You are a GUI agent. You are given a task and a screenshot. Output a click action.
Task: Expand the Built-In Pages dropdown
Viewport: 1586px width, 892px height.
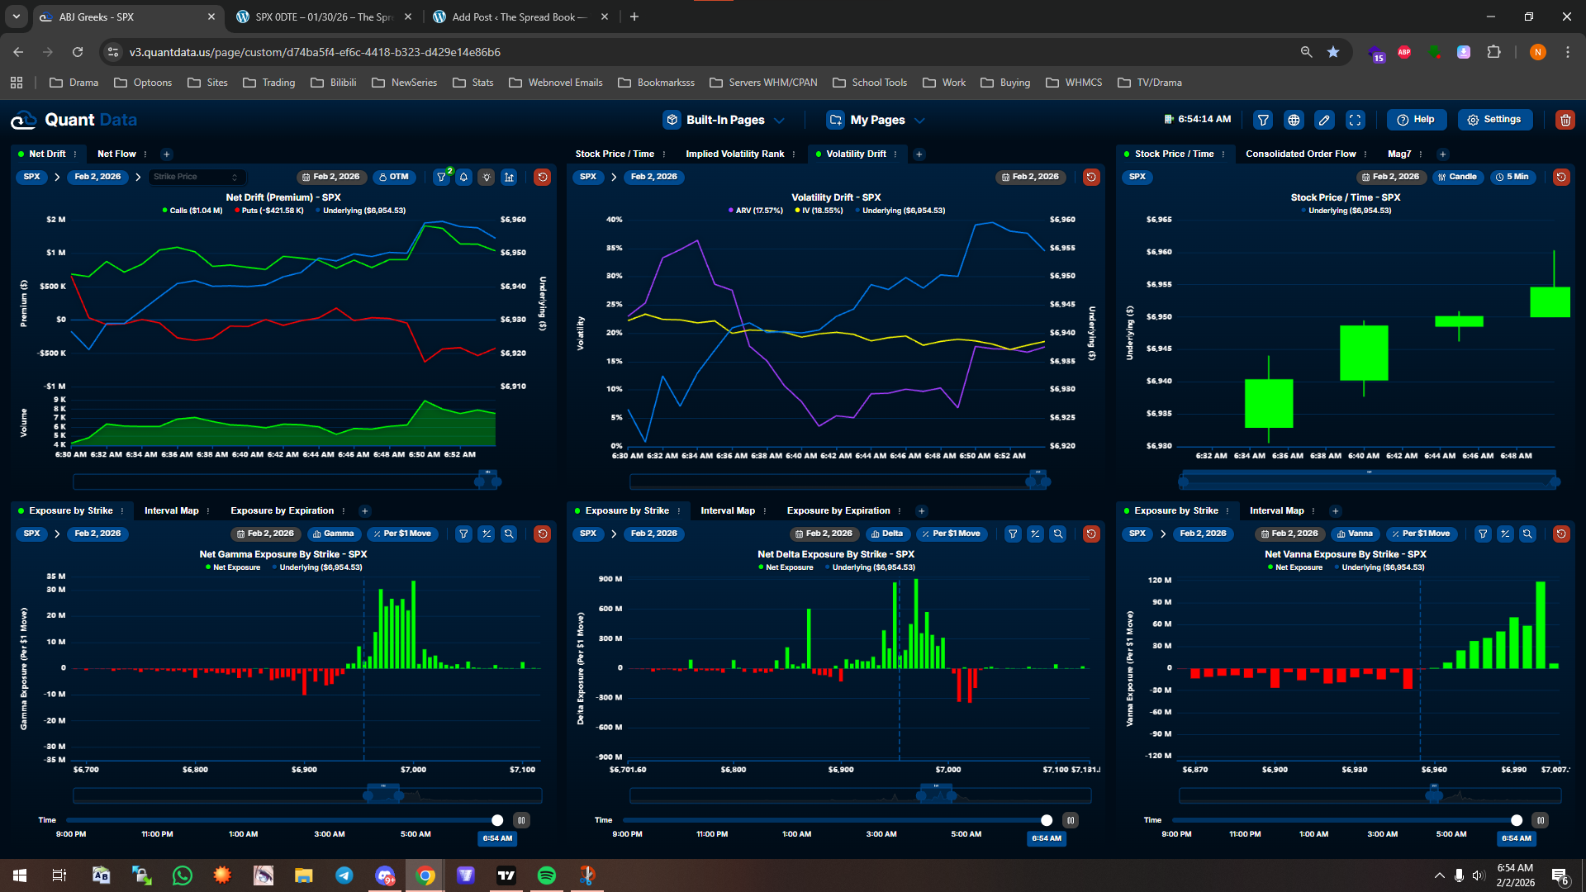(x=724, y=120)
